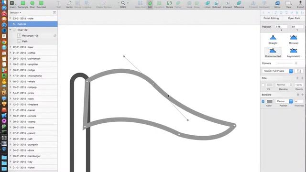306x172 pixels.
Task: Open the border Position Center dropdown
Action: pos(284,101)
